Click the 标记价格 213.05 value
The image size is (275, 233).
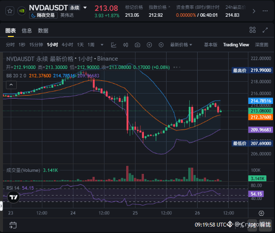pos(132,15)
